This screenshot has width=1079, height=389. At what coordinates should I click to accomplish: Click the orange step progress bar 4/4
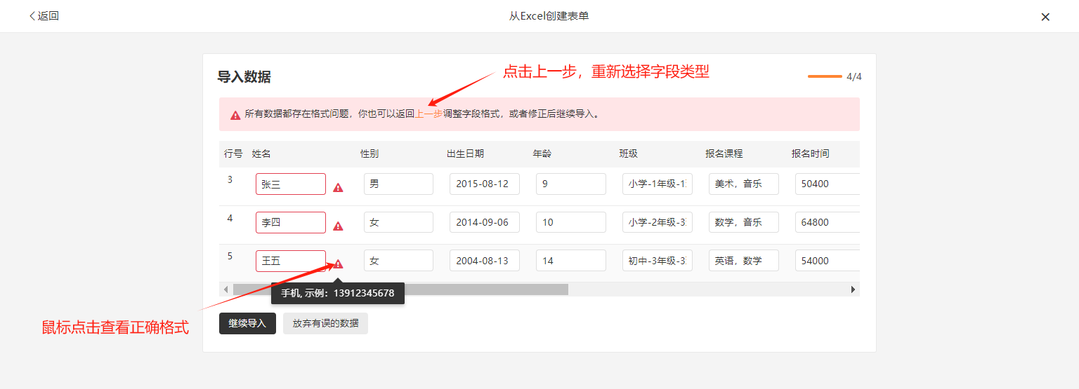(825, 76)
